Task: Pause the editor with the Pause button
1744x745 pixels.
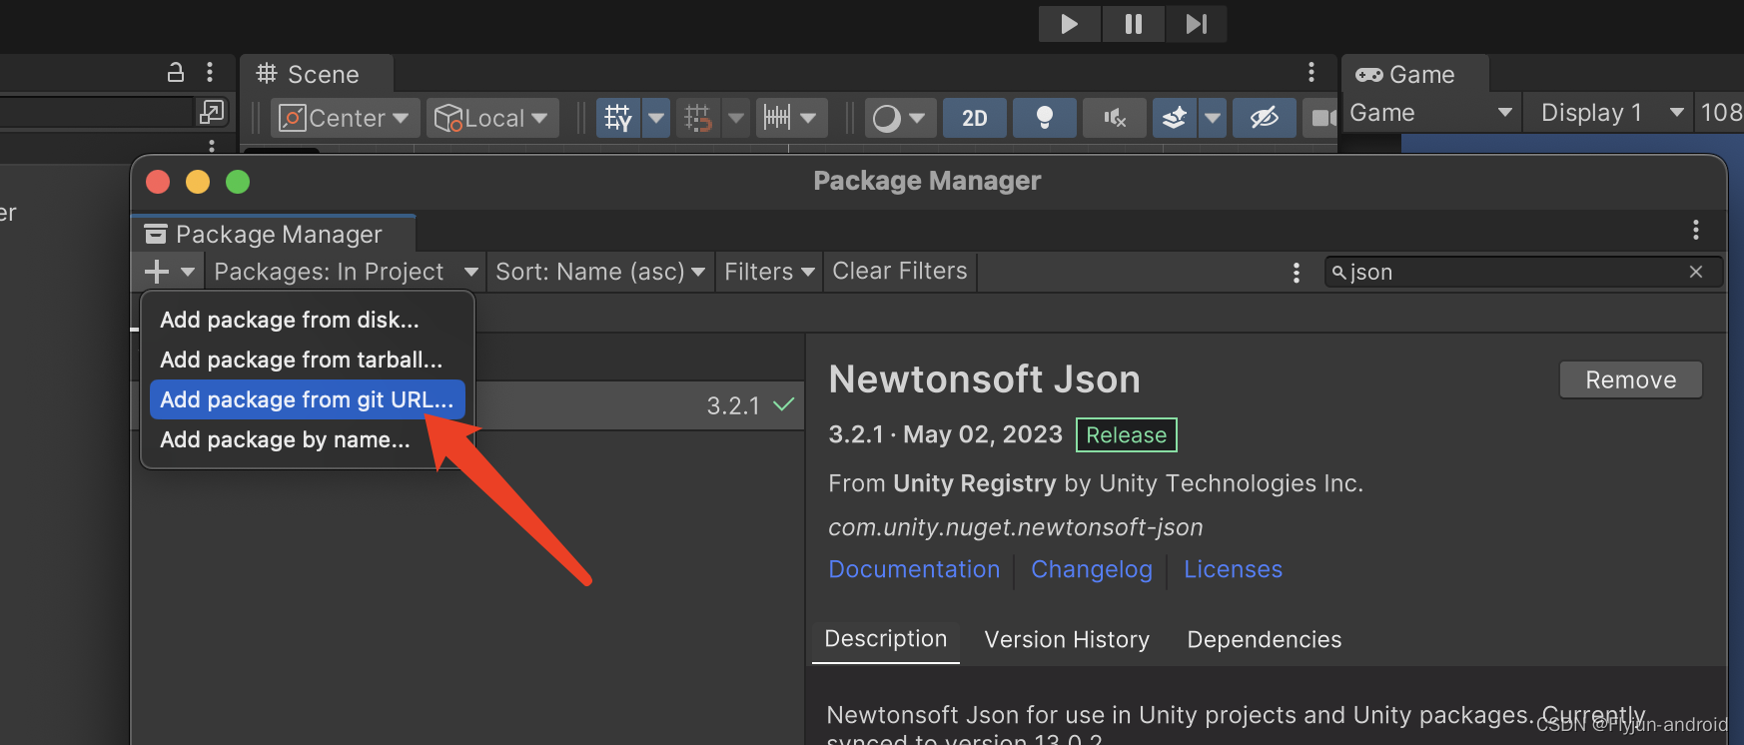Action: (1134, 24)
